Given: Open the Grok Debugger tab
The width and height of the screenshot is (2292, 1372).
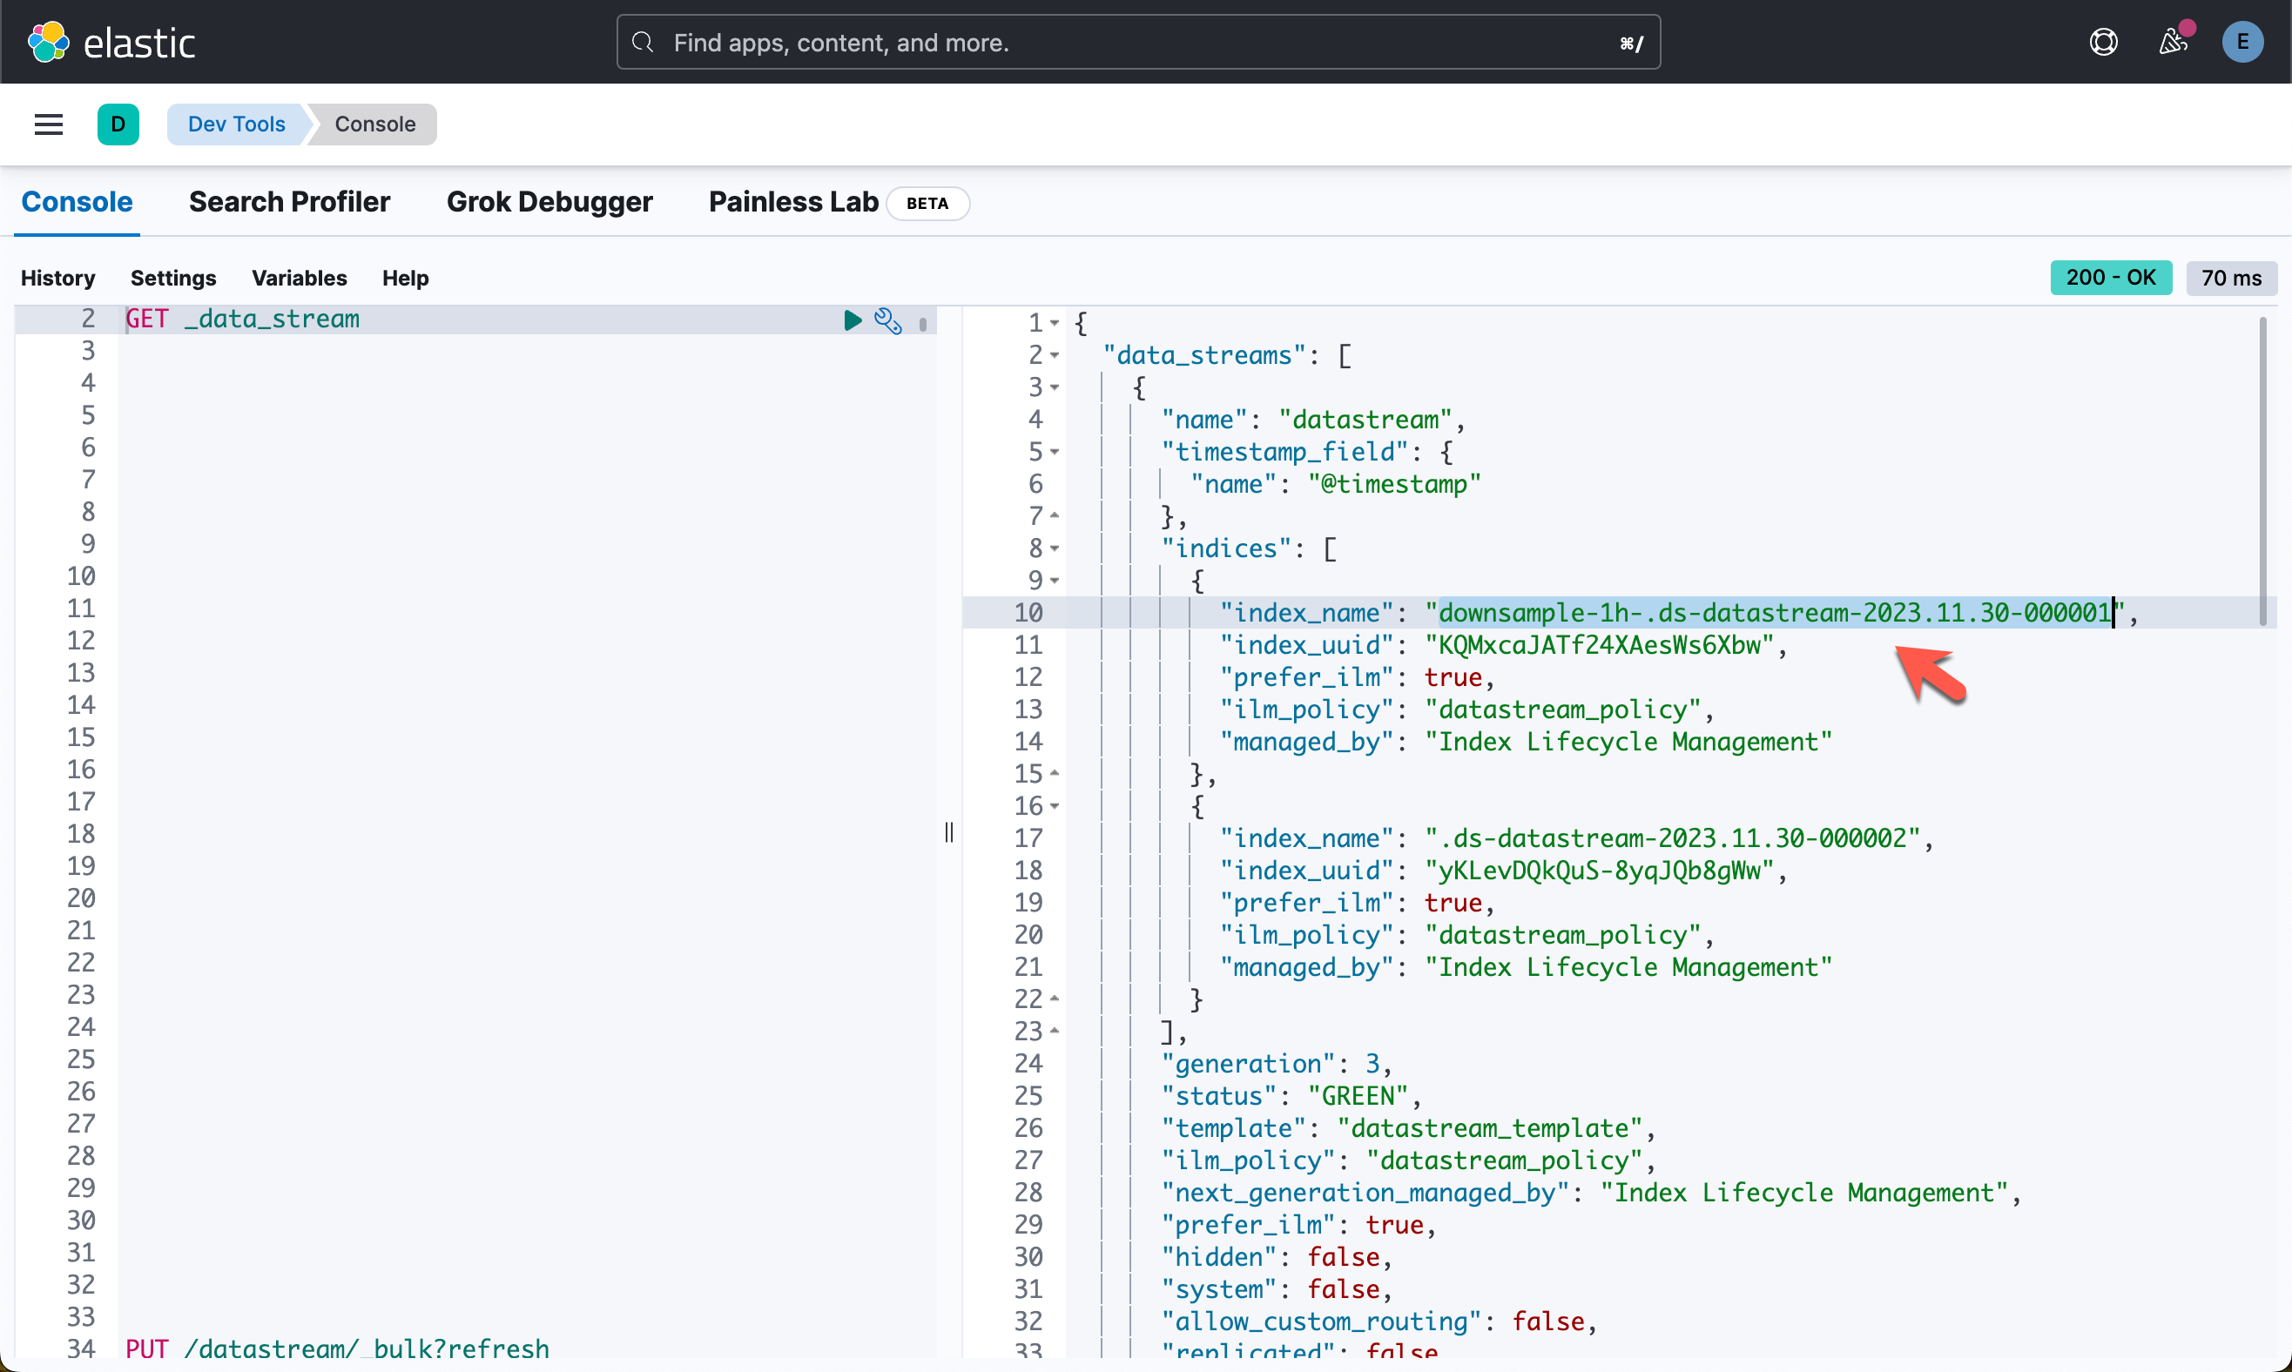Looking at the screenshot, I should (x=549, y=202).
